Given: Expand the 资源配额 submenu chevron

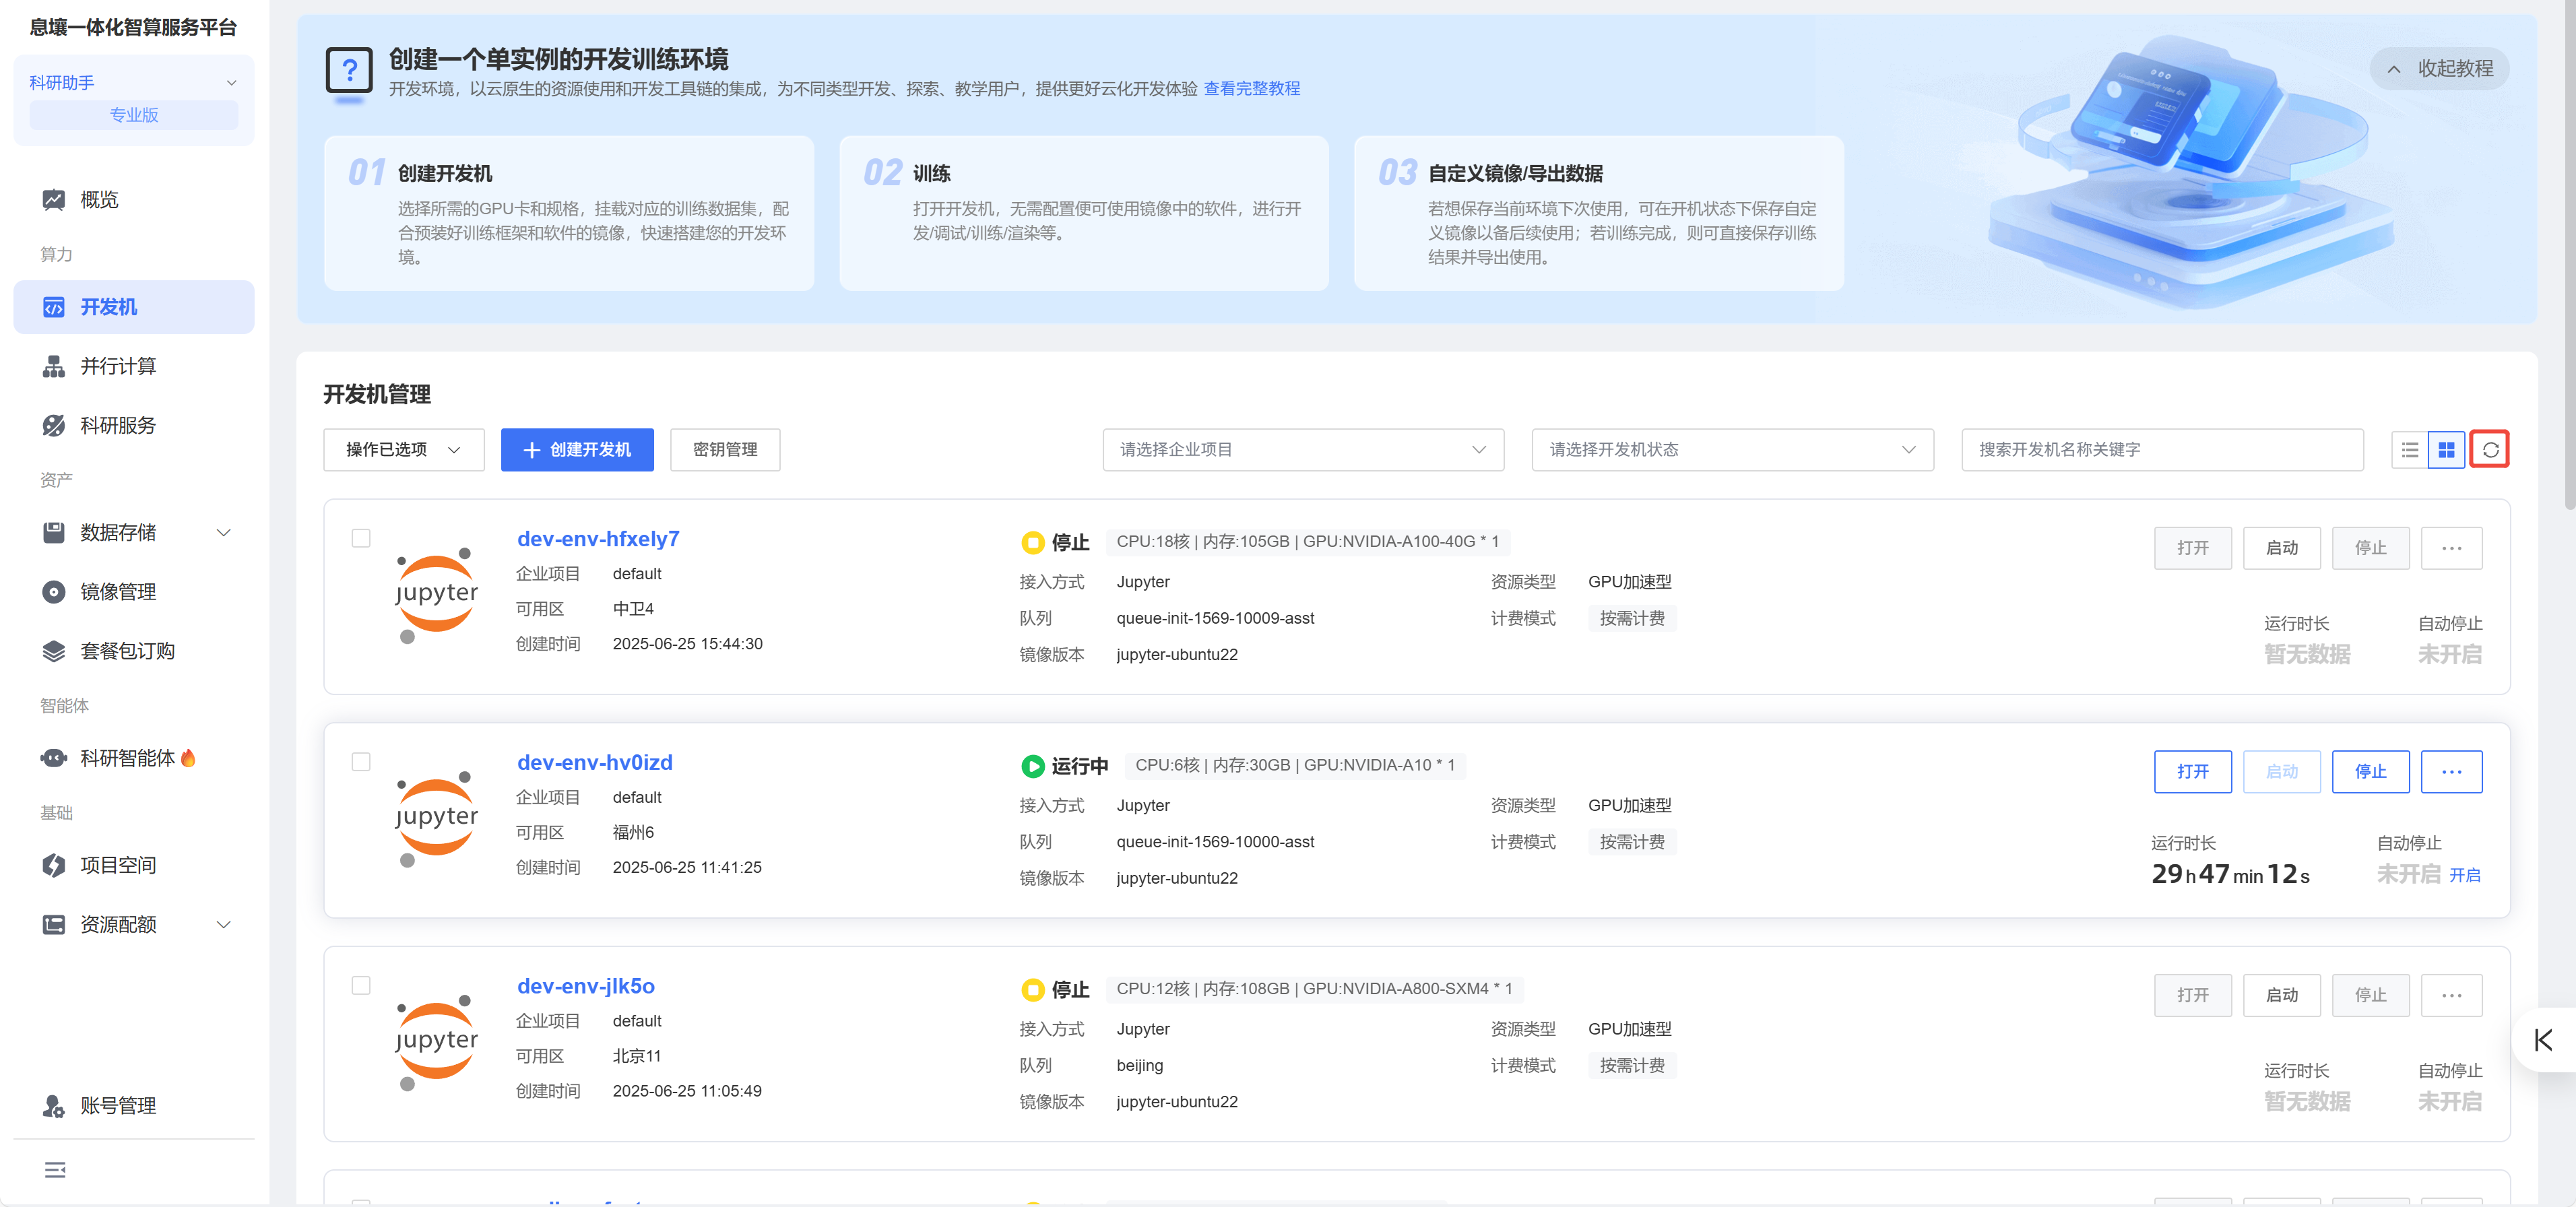Looking at the screenshot, I should point(224,924).
